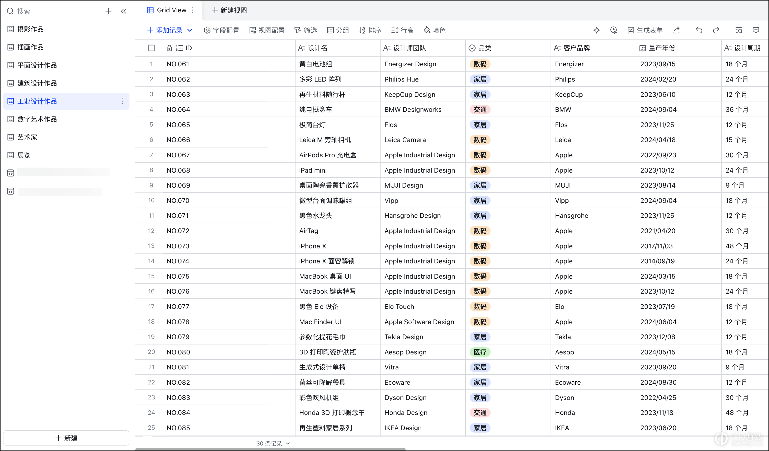
Task: Click 添加记录 button
Action: 165,30
